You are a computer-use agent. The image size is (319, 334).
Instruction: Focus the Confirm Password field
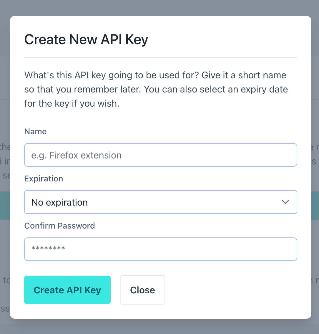(160, 249)
